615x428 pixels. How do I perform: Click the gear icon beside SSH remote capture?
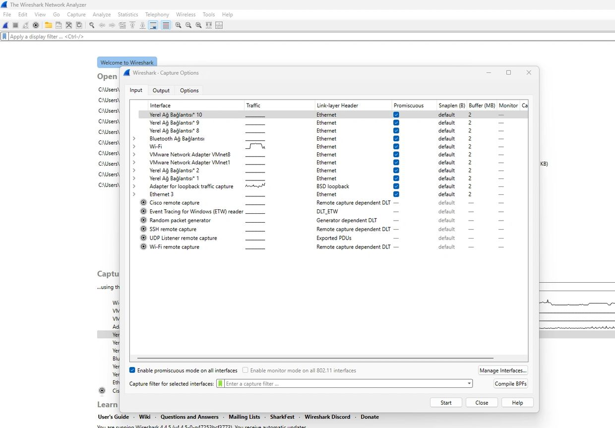[143, 229]
